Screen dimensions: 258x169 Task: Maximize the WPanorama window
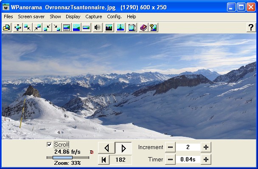(x=241, y=7)
